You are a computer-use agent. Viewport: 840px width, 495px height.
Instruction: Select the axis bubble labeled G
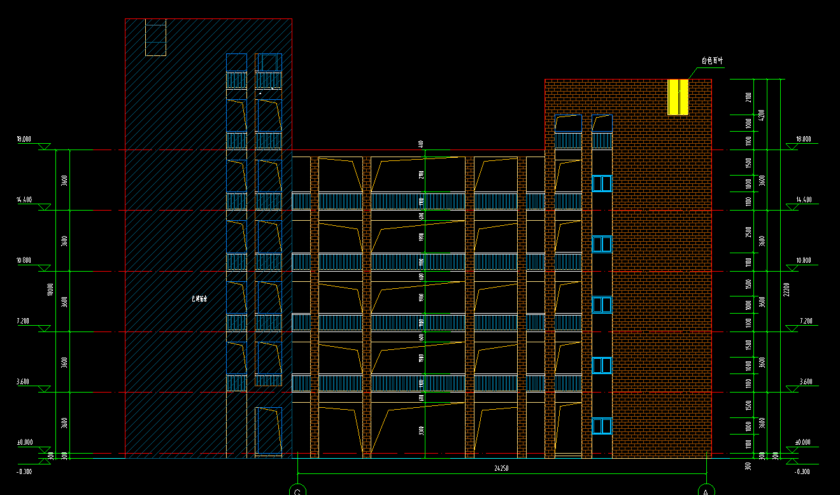[x=297, y=491]
